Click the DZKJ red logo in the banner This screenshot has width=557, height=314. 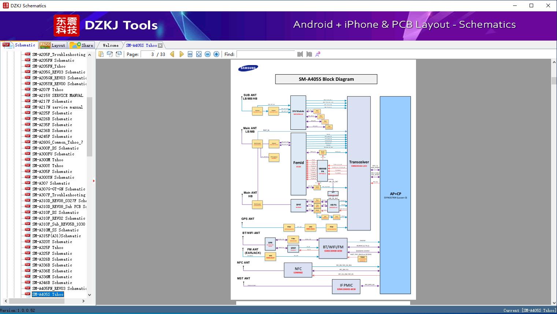pos(67,26)
